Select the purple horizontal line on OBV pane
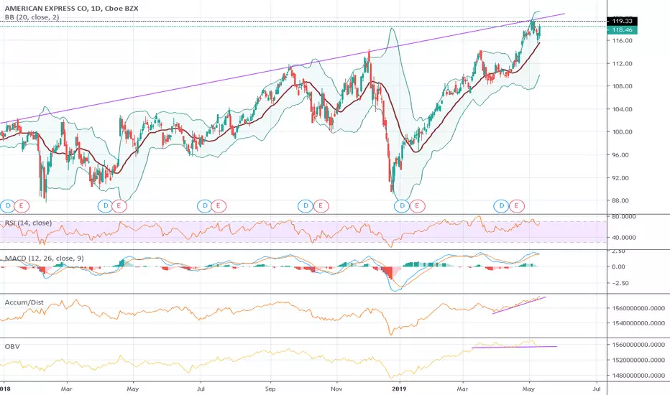 pyautogui.click(x=515, y=347)
